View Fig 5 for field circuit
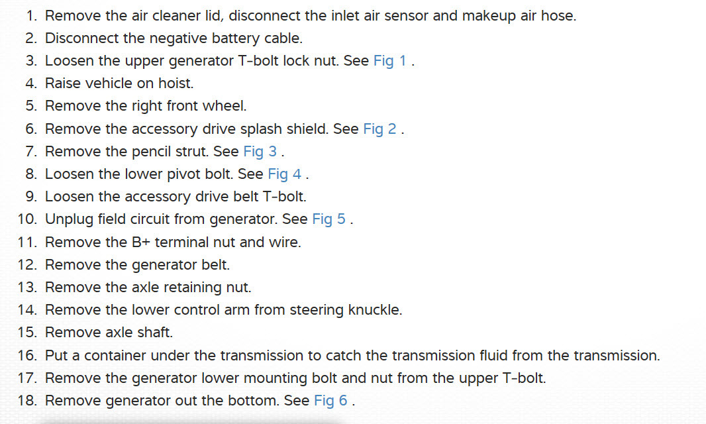 tap(328, 219)
